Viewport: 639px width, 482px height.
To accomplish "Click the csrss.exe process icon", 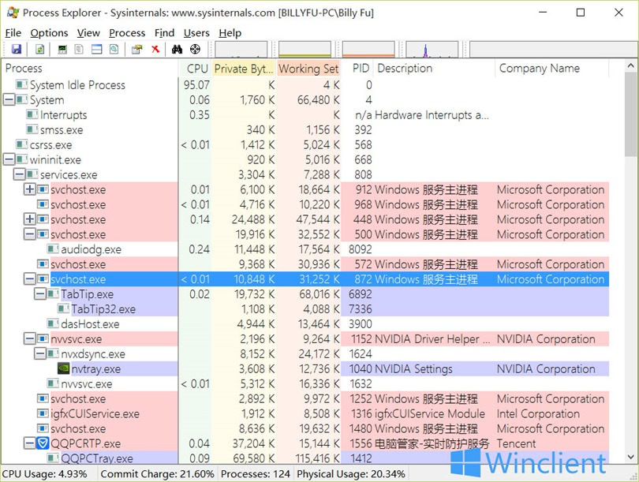I will tap(21, 144).
